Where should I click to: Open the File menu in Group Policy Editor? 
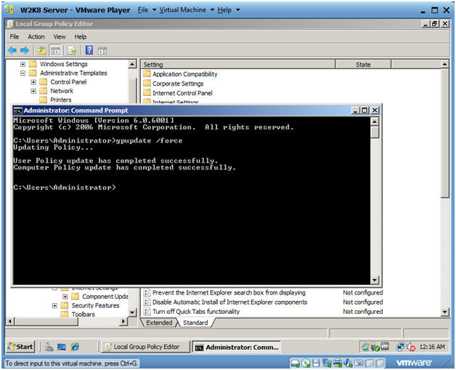(15, 36)
